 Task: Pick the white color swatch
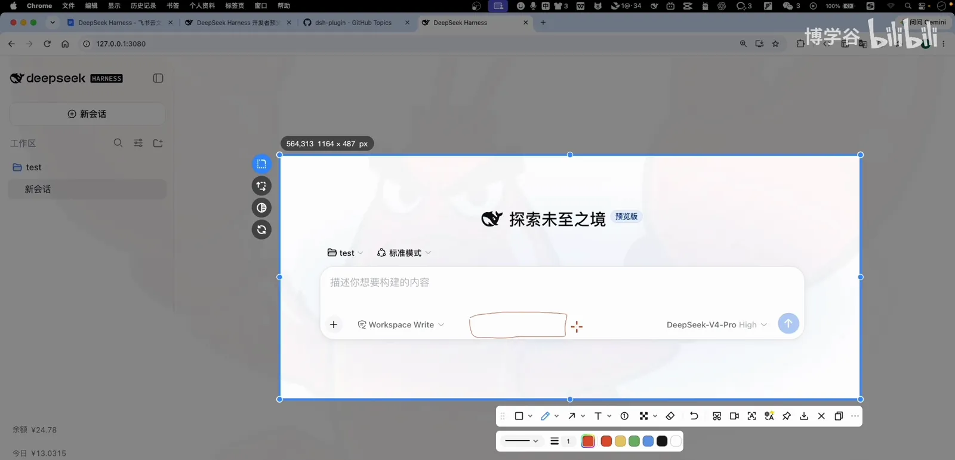click(x=676, y=441)
